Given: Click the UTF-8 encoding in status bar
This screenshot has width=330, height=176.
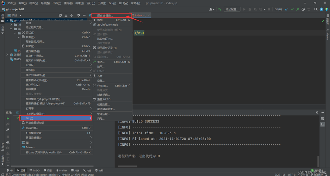Looking at the screenshot, I should coord(292,174).
